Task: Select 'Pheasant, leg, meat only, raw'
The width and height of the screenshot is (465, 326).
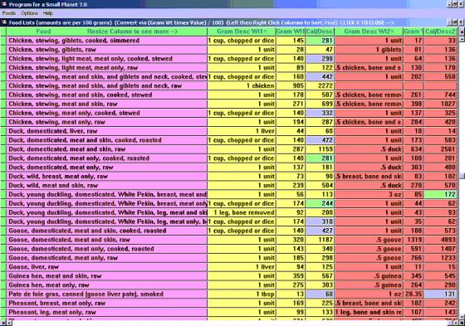Action: 107,312
